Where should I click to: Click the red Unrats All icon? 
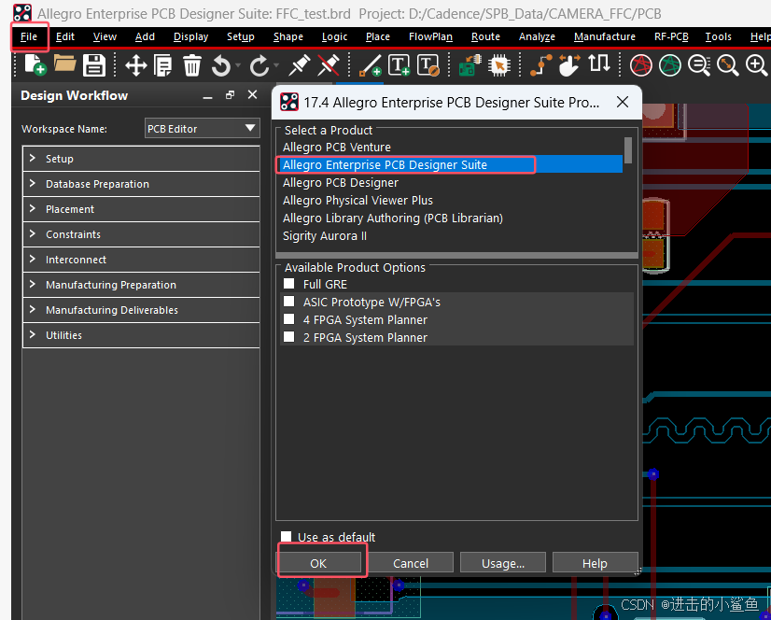click(x=641, y=65)
